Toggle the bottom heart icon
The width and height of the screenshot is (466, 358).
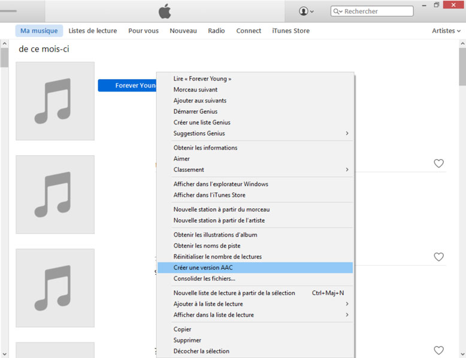click(438, 350)
